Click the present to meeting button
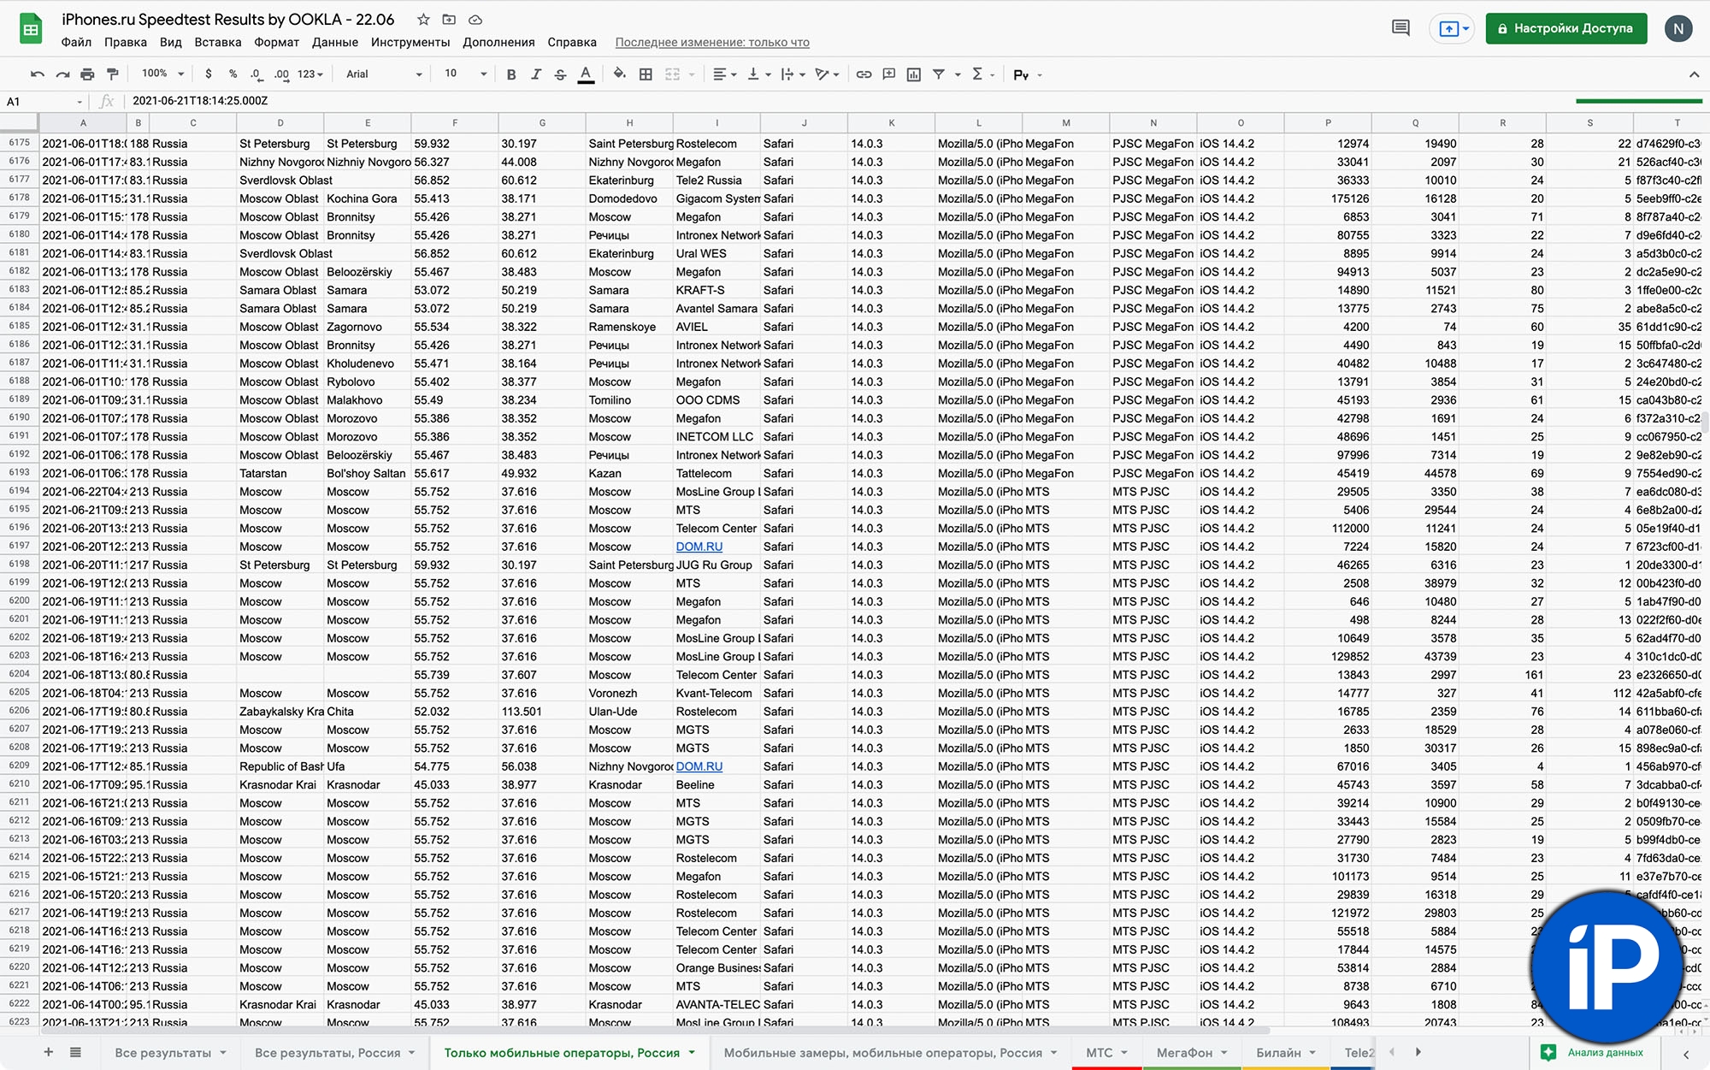Image resolution: width=1710 pixels, height=1070 pixels. pos(1453,29)
